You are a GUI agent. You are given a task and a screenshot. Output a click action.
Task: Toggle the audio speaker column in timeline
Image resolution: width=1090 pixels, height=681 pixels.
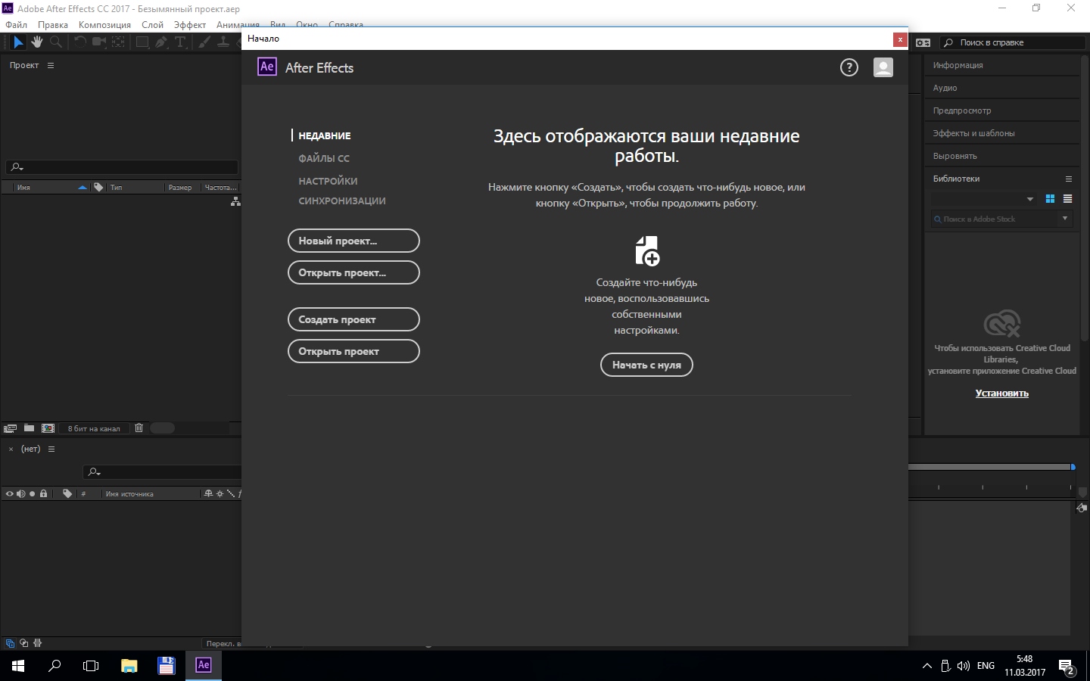click(21, 493)
